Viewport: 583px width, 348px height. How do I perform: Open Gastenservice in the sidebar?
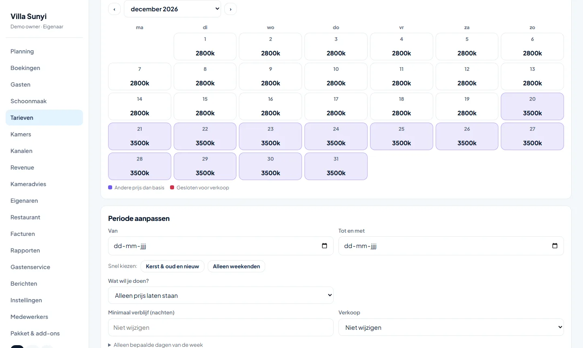(44, 267)
